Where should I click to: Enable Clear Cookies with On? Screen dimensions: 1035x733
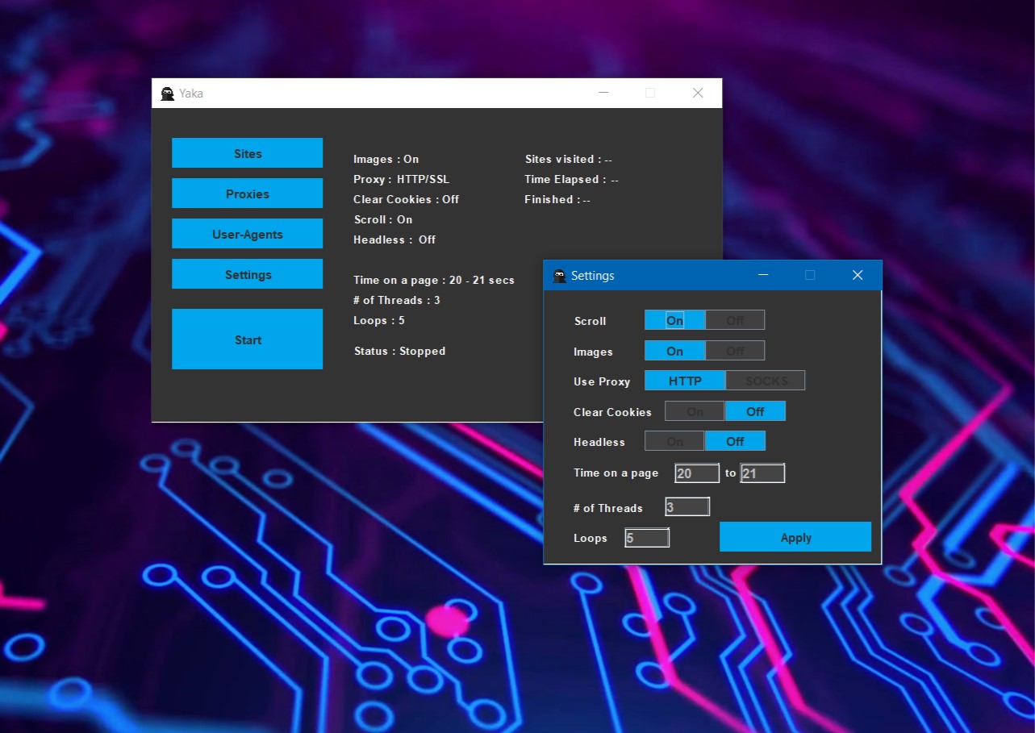pyautogui.click(x=695, y=412)
